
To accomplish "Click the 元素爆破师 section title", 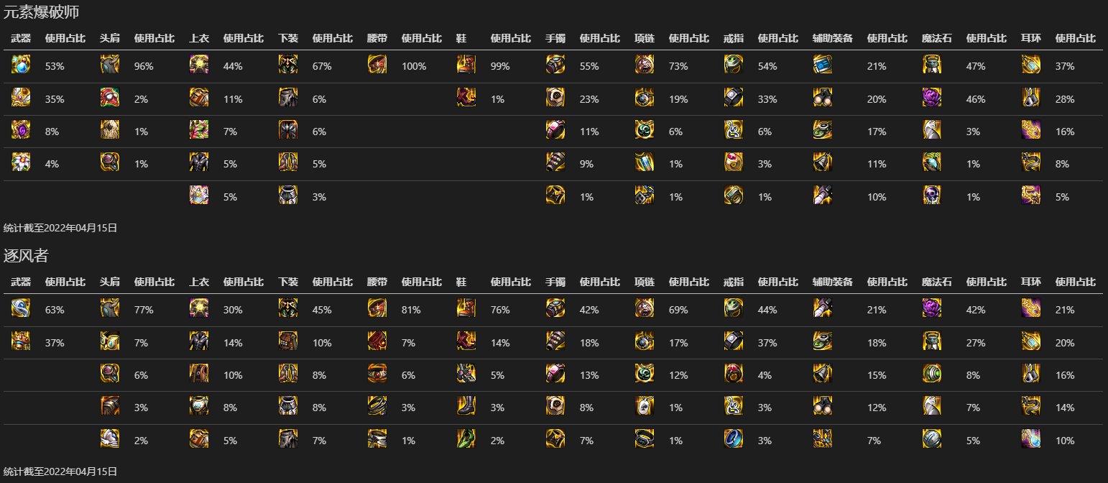I will pos(42,11).
